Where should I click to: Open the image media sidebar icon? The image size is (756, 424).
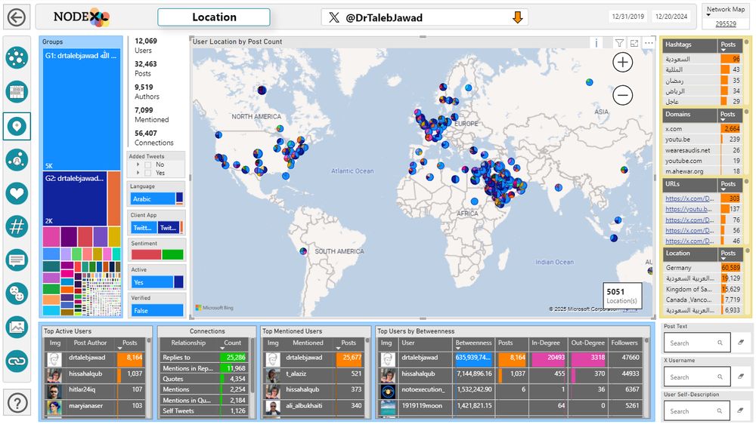pyautogui.click(x=17, y=327)
